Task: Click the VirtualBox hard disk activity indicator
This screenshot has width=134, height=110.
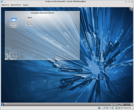Action: pos(99,108)
